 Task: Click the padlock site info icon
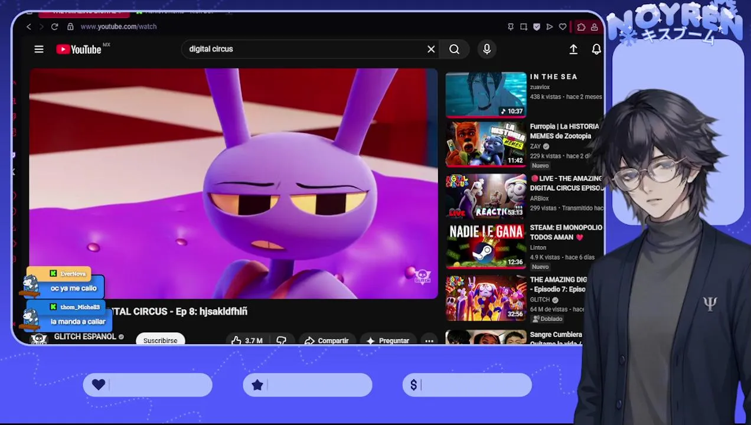point(70,27)
